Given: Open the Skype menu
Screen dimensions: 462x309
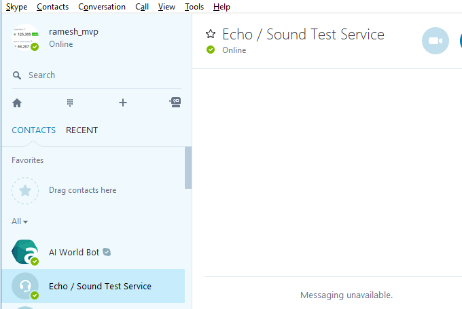Looking at the screenshot, I should (x=16, y=7).
